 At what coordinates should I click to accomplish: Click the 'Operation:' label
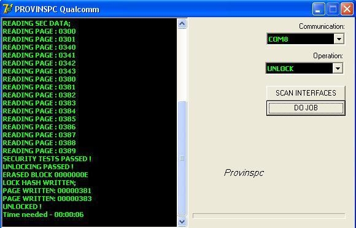coord(328,56)
